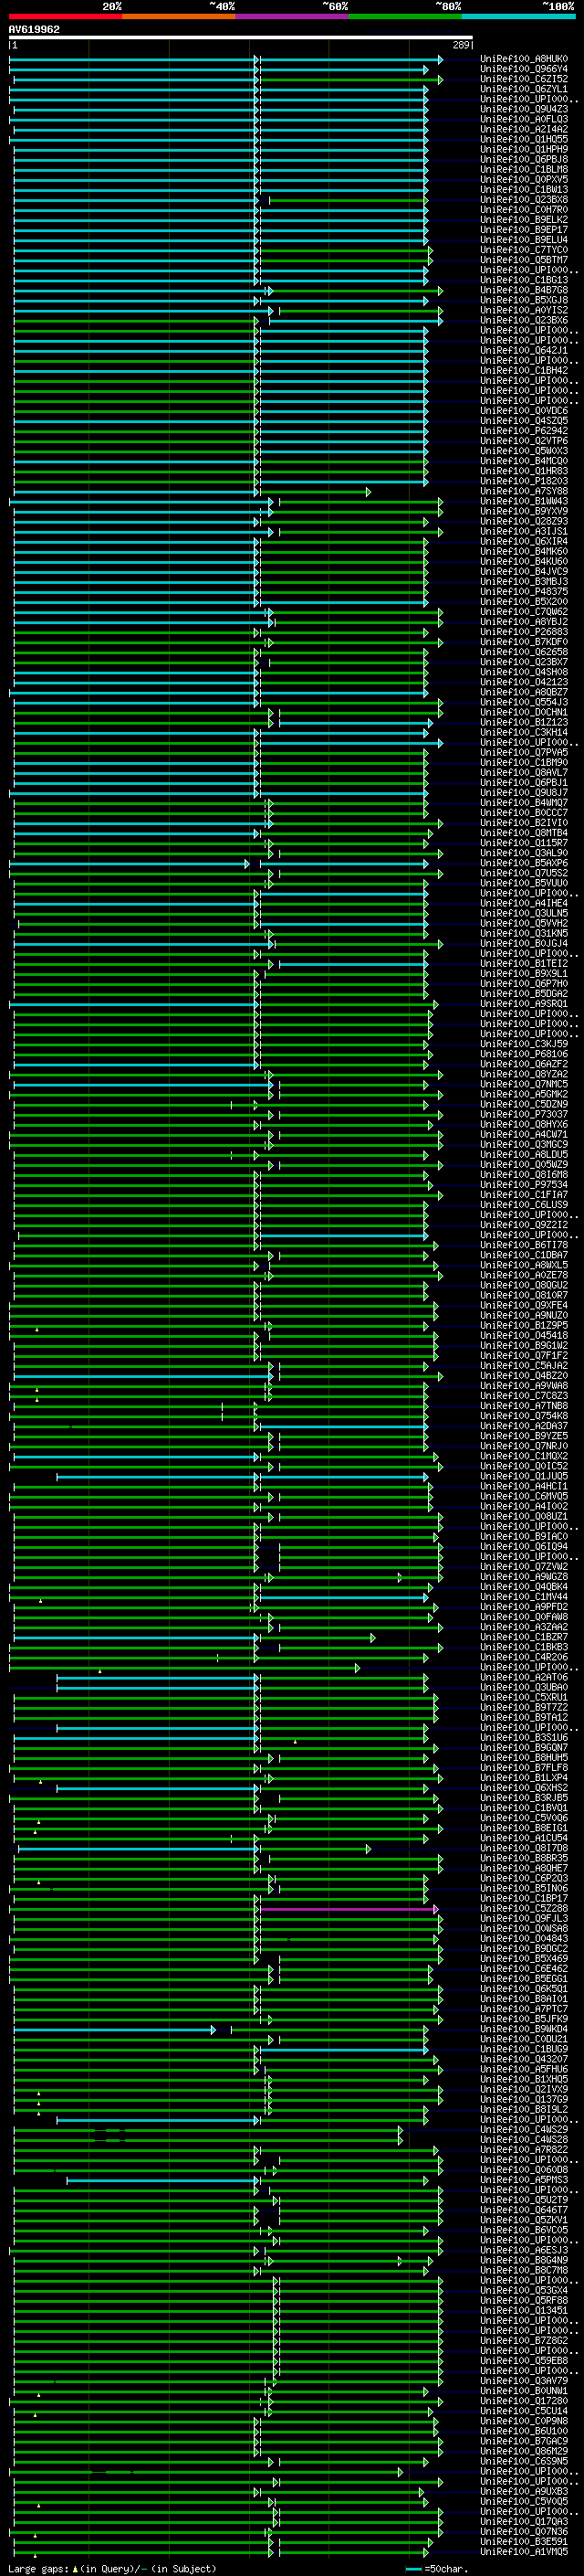Select the UniRef100_Q62658 entry
Viewport: 584px width, 2576px height.
click(524, 652)
